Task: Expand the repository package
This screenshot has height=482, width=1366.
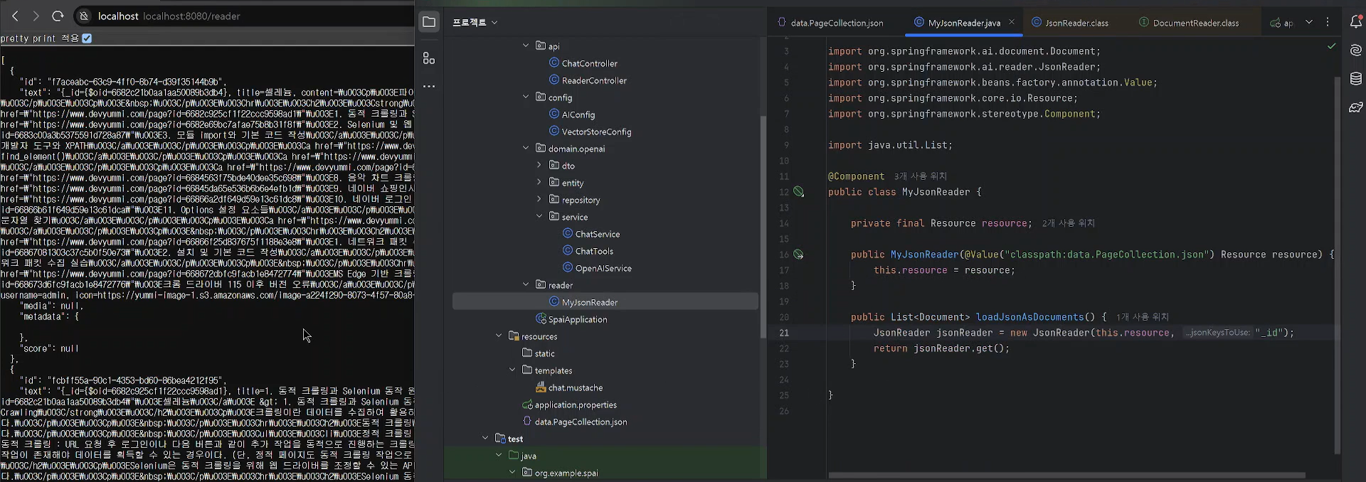Action: 539,199
